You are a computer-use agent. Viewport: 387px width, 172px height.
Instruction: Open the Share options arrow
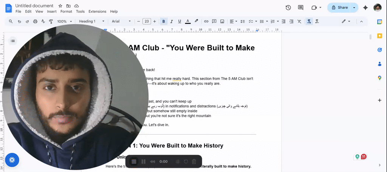point(354,8)
